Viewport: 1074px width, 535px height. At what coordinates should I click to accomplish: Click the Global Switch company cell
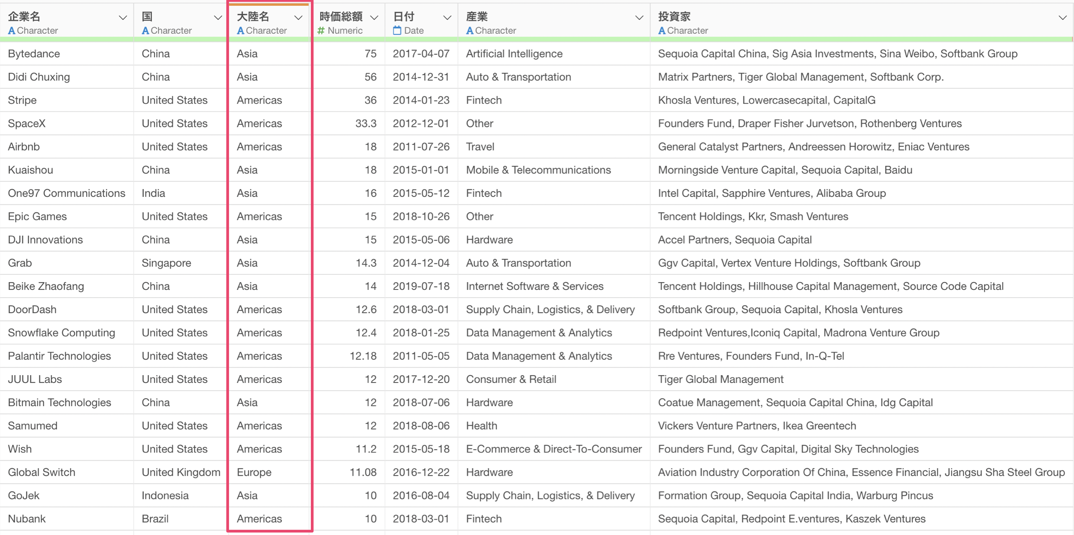[67, 473]
